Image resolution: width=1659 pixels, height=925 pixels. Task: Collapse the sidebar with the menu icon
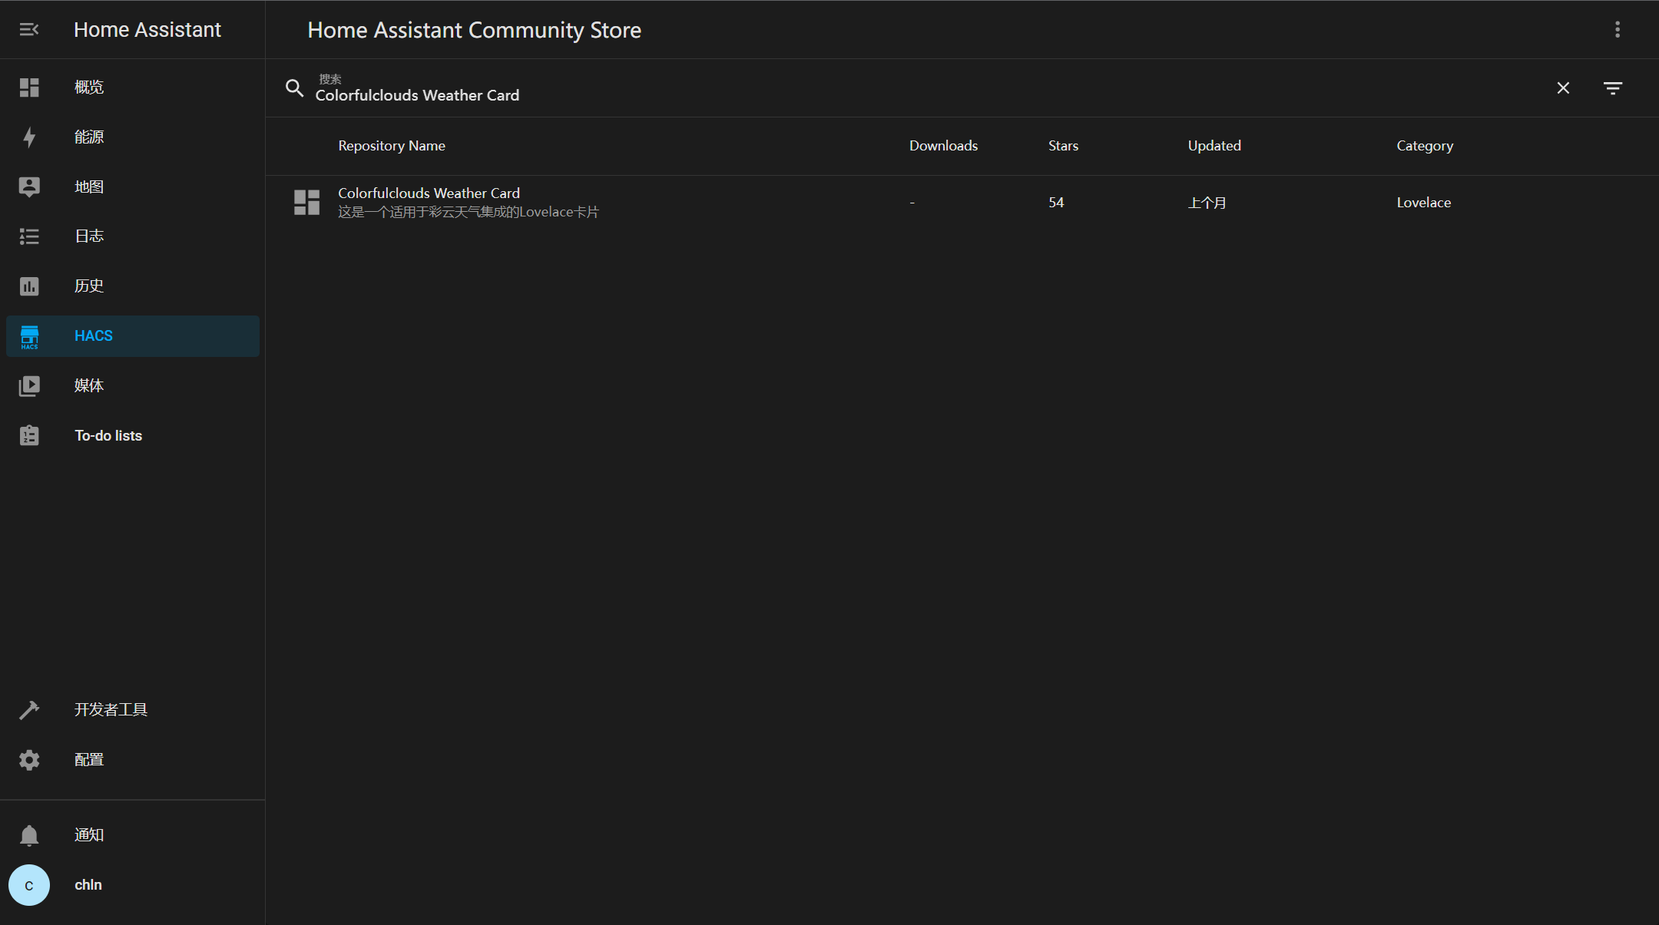click(29, 29)
